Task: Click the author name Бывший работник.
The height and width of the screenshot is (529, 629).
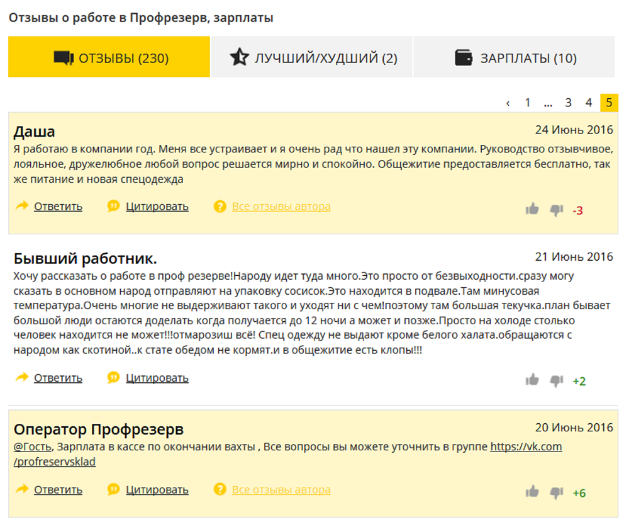Action: tap(85, 259)
